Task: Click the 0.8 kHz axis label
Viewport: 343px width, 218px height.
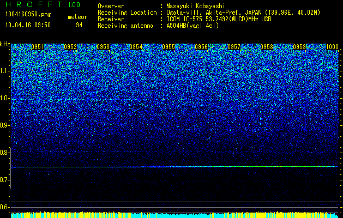Action: point(5,153)
